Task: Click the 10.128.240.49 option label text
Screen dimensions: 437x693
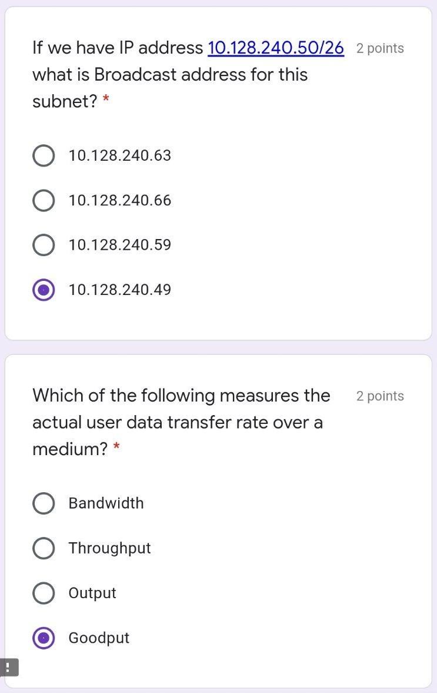Action: tap(119, 290)
